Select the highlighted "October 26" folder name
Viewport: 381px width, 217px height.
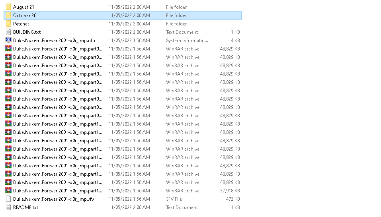[25, 15]
